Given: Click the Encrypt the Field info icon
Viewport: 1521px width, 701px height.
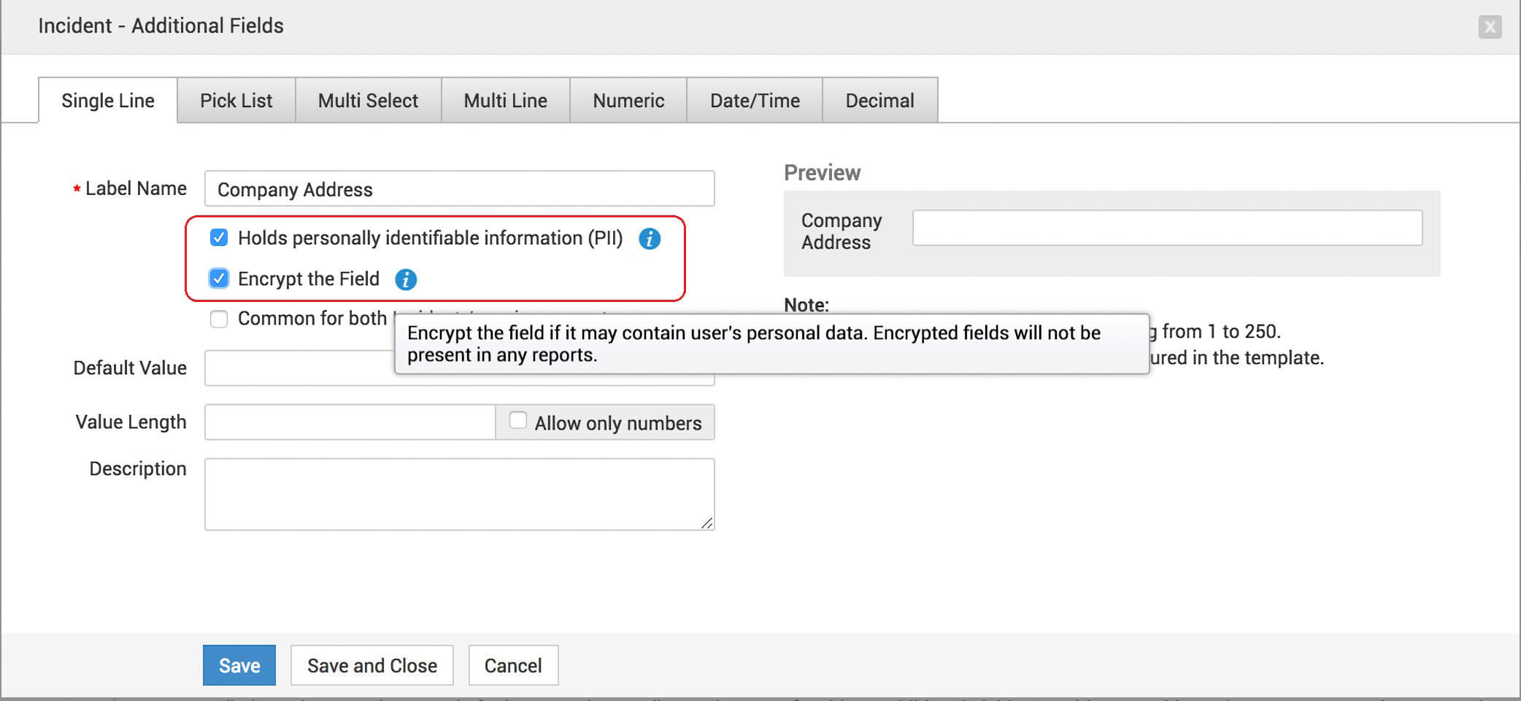Looking at the screenshot, I should click(x=406, y=279).
